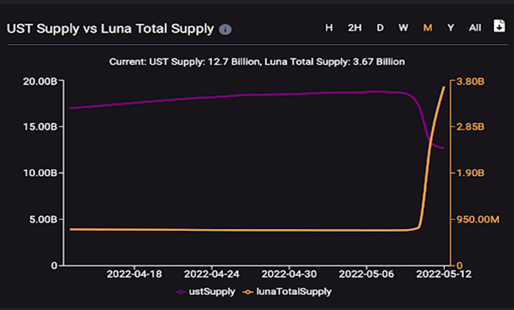This screenshot has width=514, height=310.
Task: Select the W time range
Action: point(403,28)
